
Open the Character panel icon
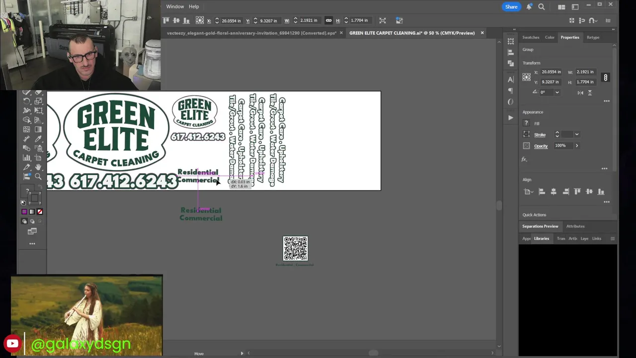510,80
